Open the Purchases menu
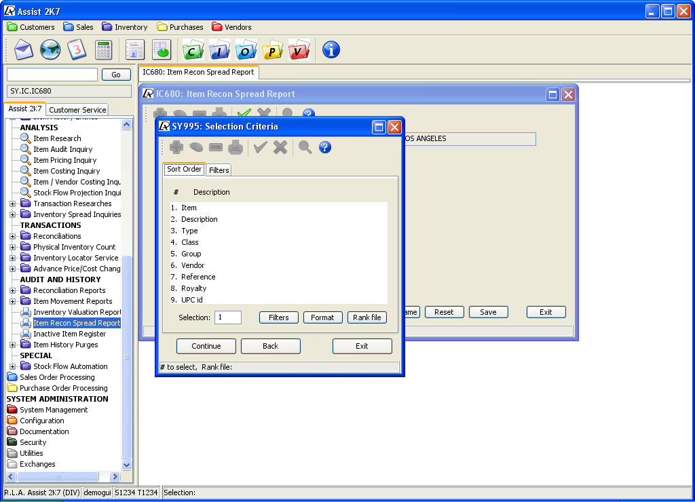The height and width of the screenshot is (502, 695). (180, 27)
